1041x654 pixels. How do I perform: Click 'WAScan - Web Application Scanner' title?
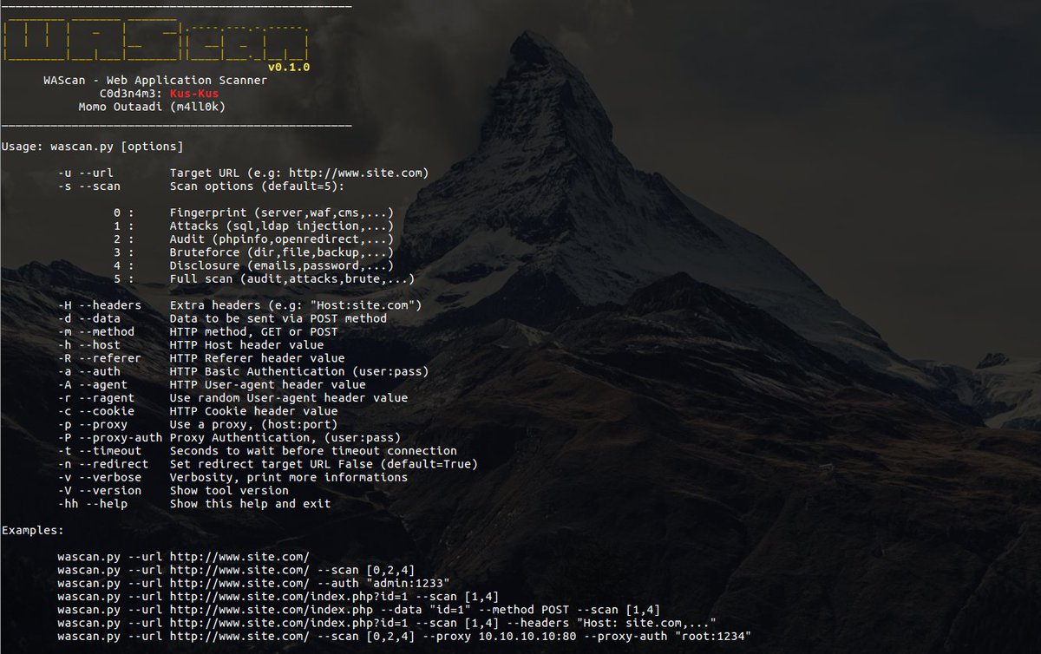point(155,80)
